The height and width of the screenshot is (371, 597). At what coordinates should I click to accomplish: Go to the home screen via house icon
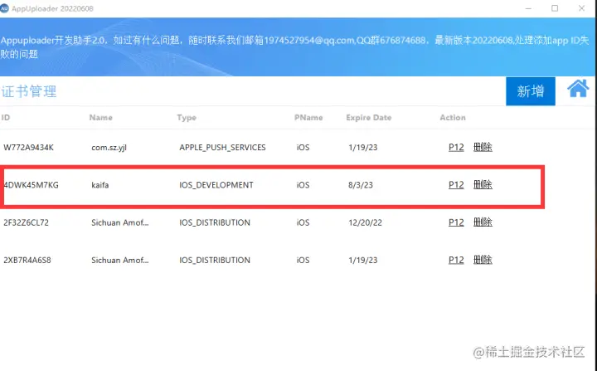[x=578, y=89]
